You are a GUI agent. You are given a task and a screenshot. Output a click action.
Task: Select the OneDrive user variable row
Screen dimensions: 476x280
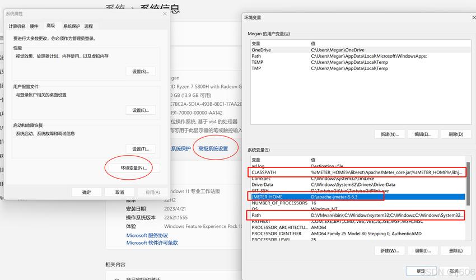(361, 50)
